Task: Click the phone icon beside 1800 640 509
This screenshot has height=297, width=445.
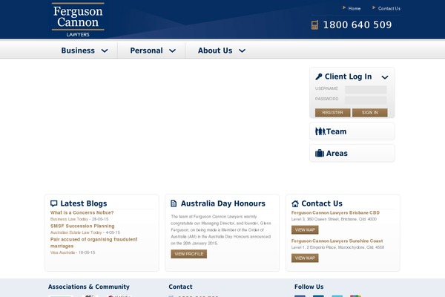Action: [x=314, y=25]
